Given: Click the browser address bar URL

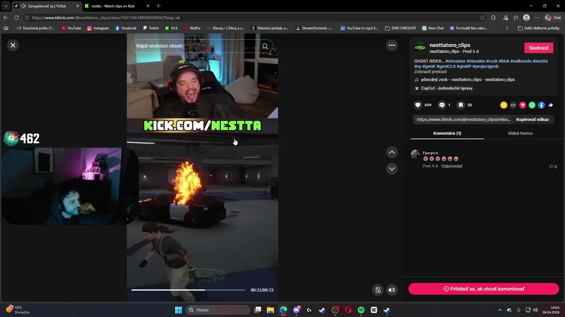Looking at the screenshot, I should (106, 18).
